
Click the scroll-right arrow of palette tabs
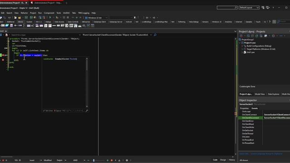coord(270,22)
